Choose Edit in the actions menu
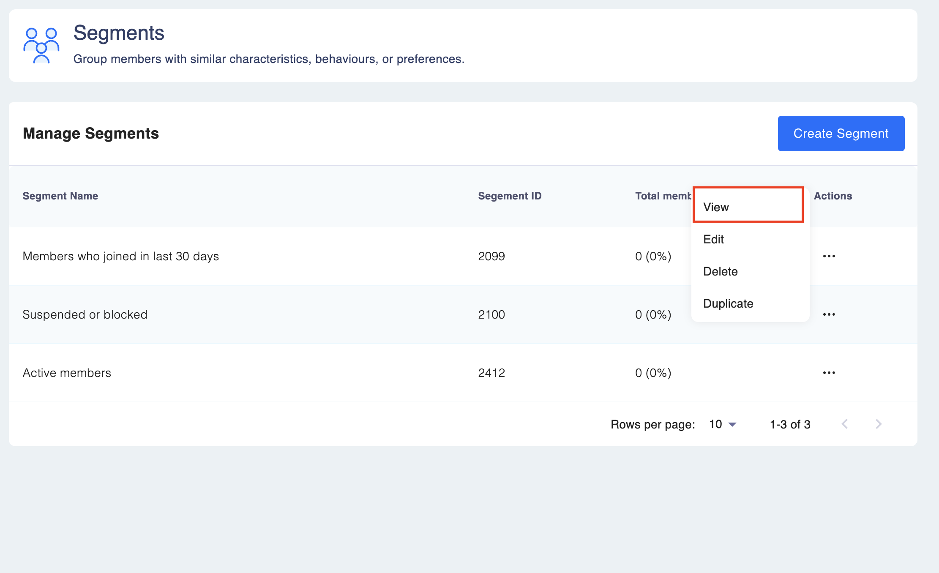This screenshot has width=939, height=573. point(714,239)
